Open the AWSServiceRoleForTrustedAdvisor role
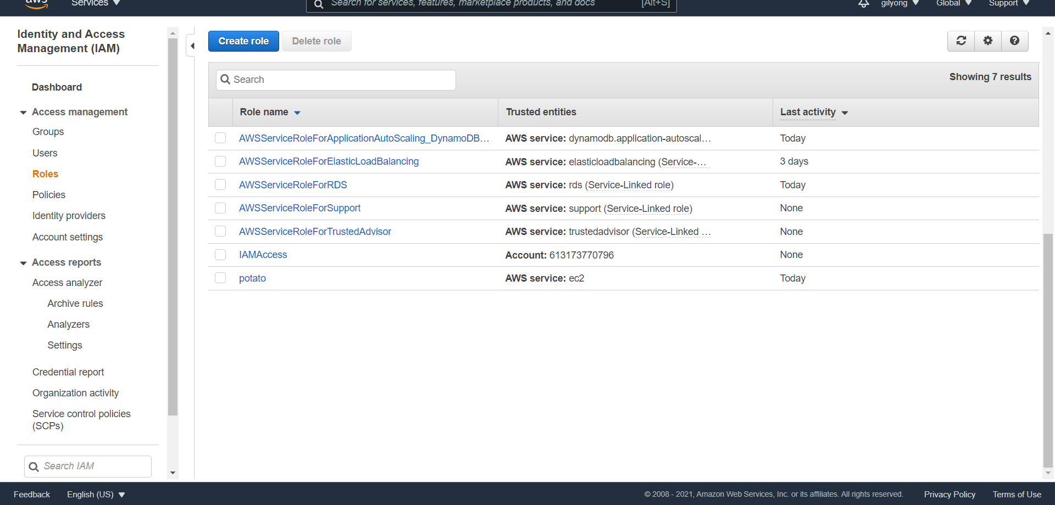This screenshot has height=505, width=1055. 315,232
